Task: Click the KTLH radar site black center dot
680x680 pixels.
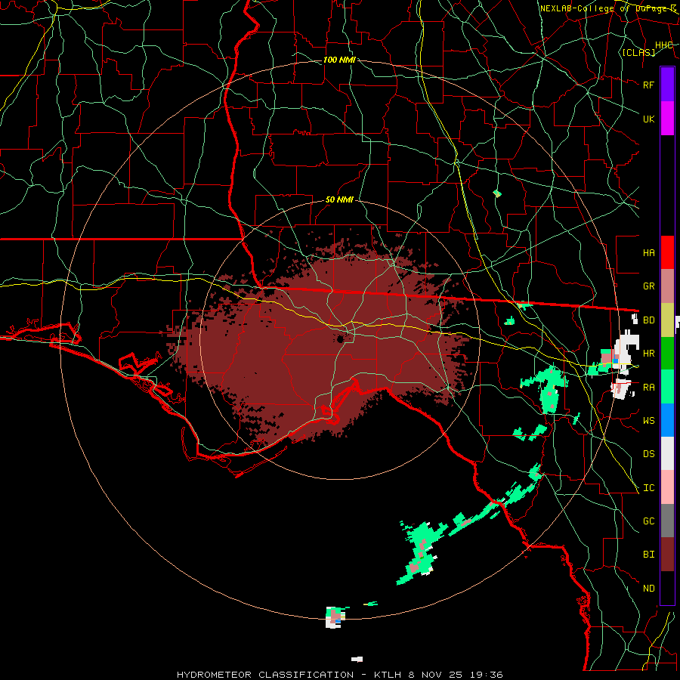Action: click(x=341, y=338)
